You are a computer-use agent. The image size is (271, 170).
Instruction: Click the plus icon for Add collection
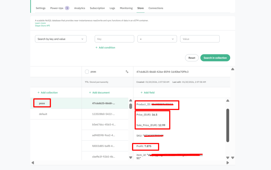[39, 93]
